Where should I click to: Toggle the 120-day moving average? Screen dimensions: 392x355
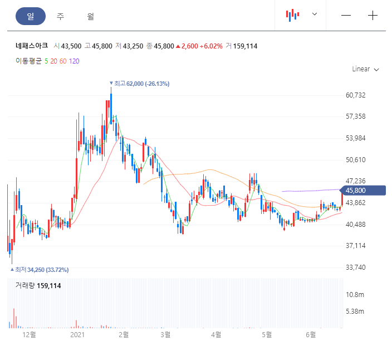click(74, 61)
